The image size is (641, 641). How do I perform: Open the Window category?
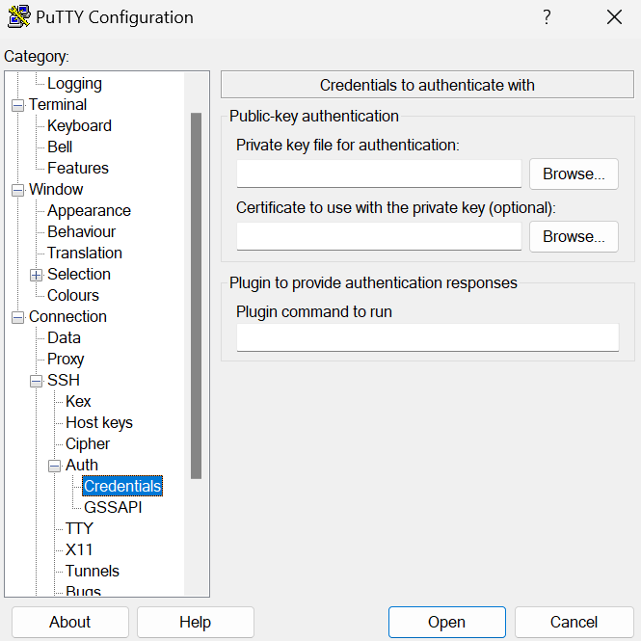pyautogui.click(x=56, y=190)
